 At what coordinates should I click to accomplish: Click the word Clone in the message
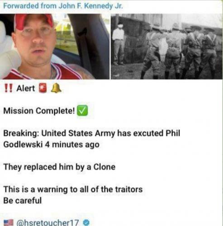coord(104,167)
